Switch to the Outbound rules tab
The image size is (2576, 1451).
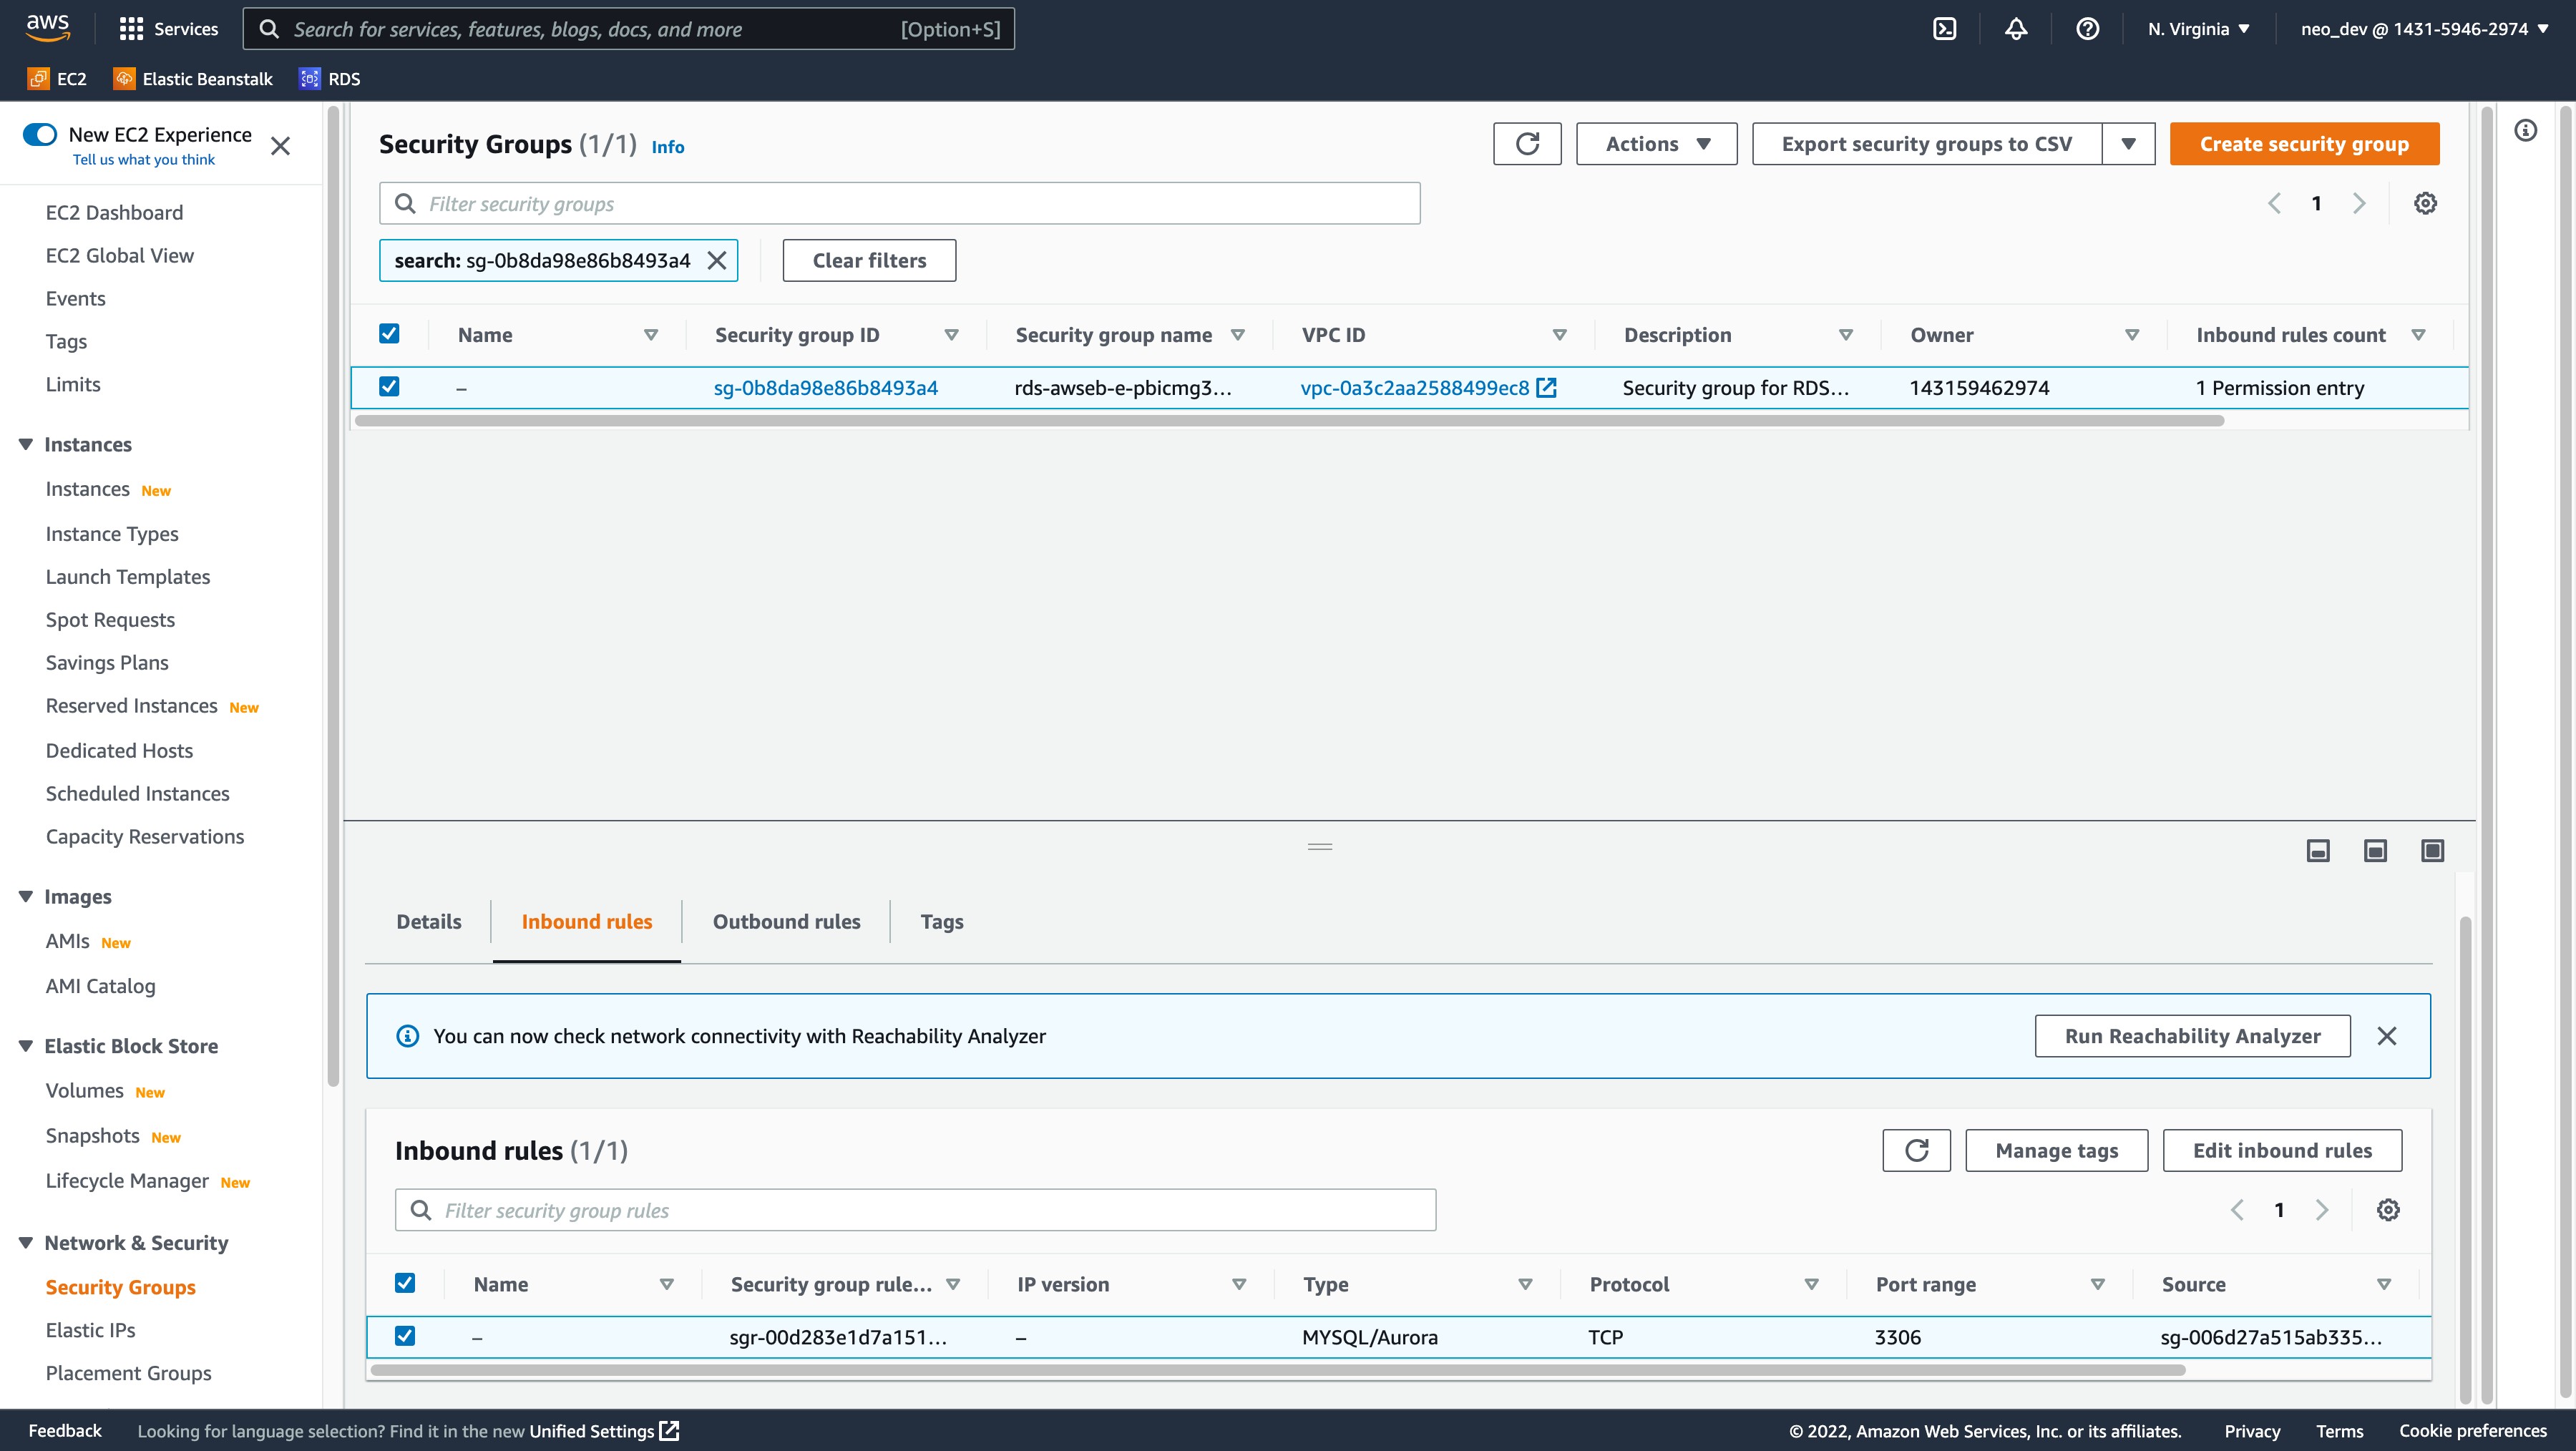coord(786,921)
